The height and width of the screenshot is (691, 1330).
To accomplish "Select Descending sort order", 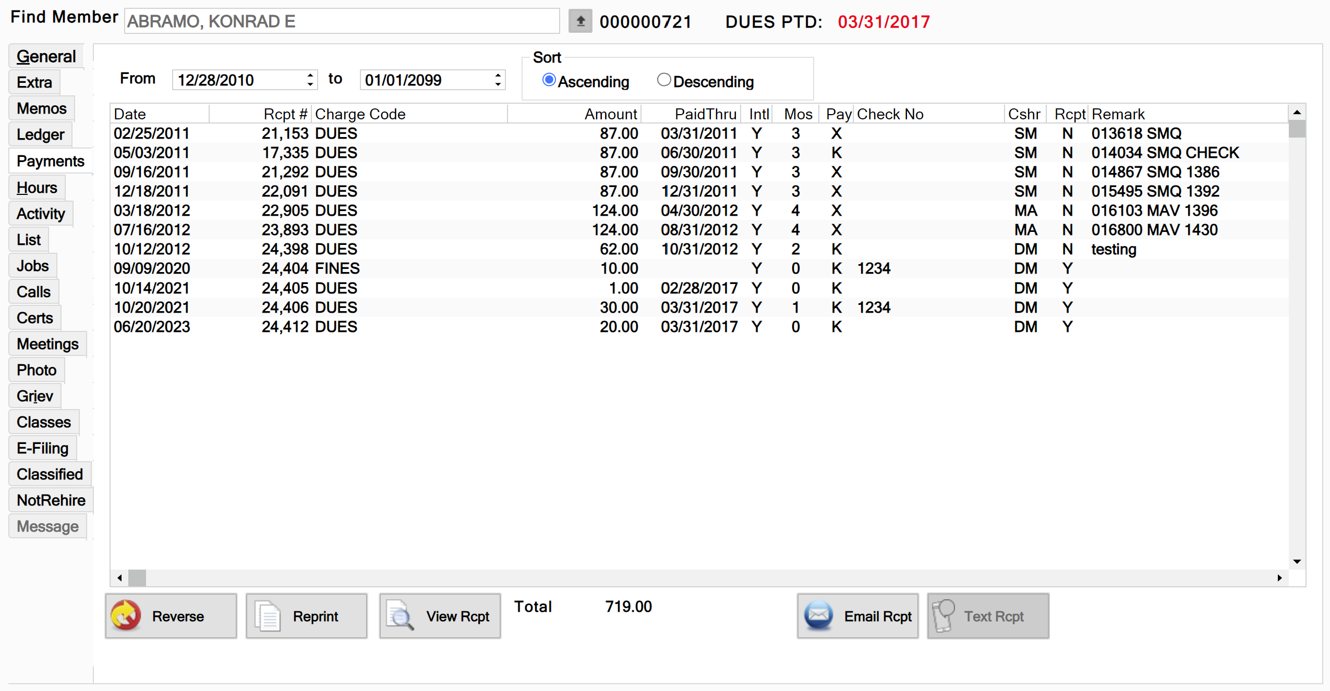I will [663, 80].
